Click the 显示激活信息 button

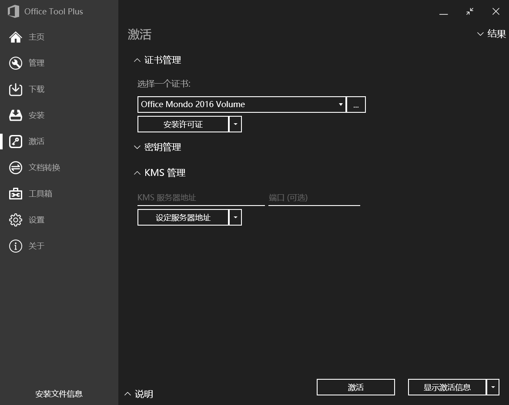[447, 387]
